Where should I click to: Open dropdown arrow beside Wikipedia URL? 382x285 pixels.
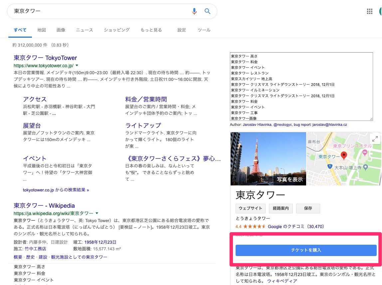[x=97, y=213]
